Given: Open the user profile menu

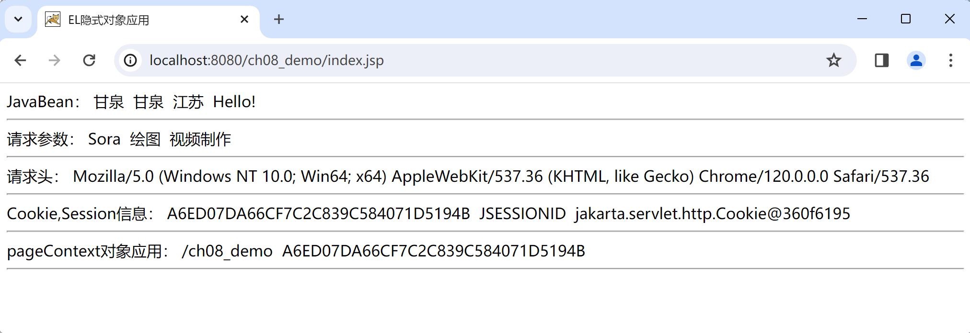Looking at the screenshot, I should (x=916, y=60).
